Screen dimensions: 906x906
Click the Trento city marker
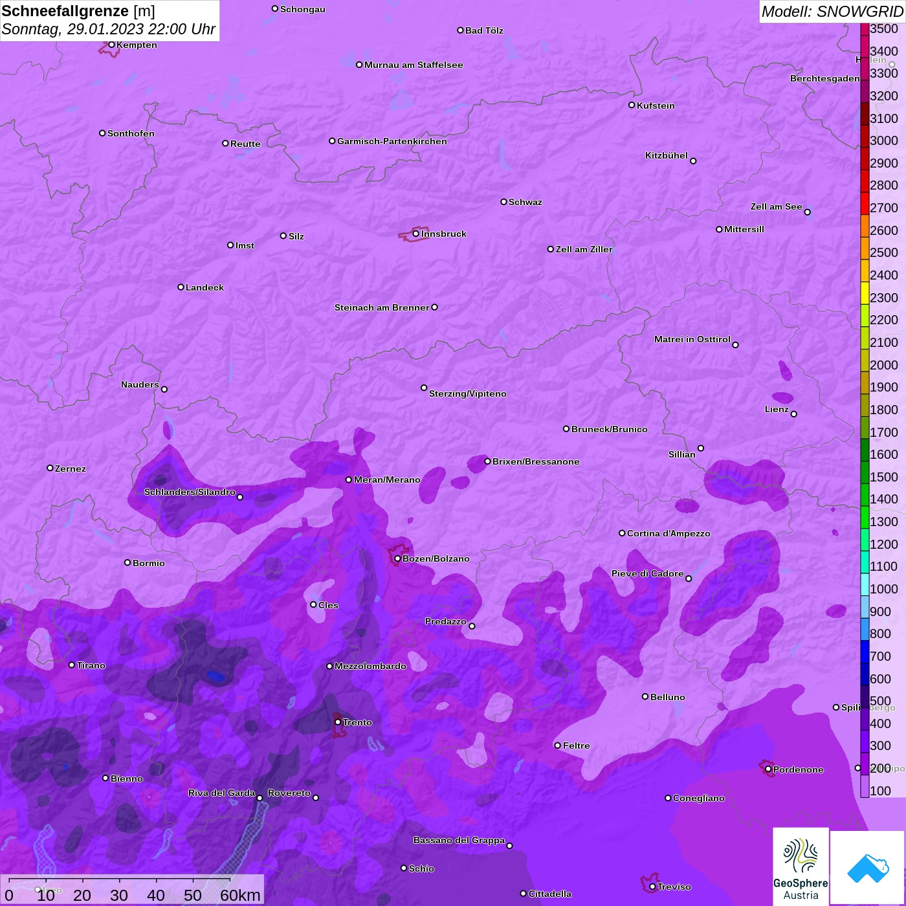pyautogui.click(x=338, y=722)
